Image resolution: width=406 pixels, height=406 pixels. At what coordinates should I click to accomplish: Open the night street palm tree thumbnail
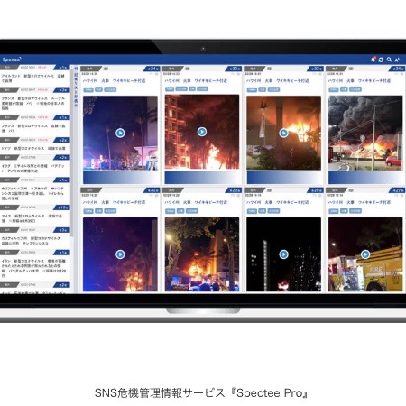coord(120,133)
